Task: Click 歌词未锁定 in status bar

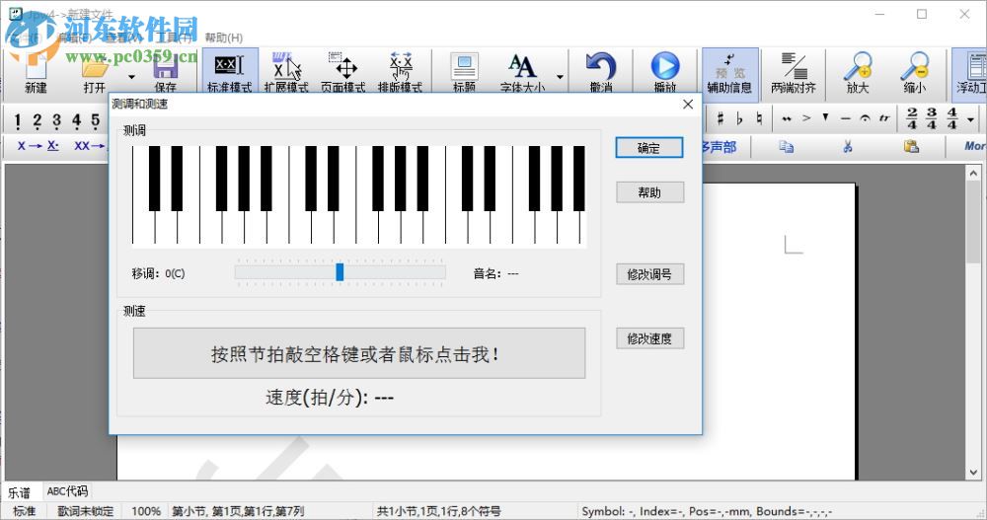Action: (86, 511)
